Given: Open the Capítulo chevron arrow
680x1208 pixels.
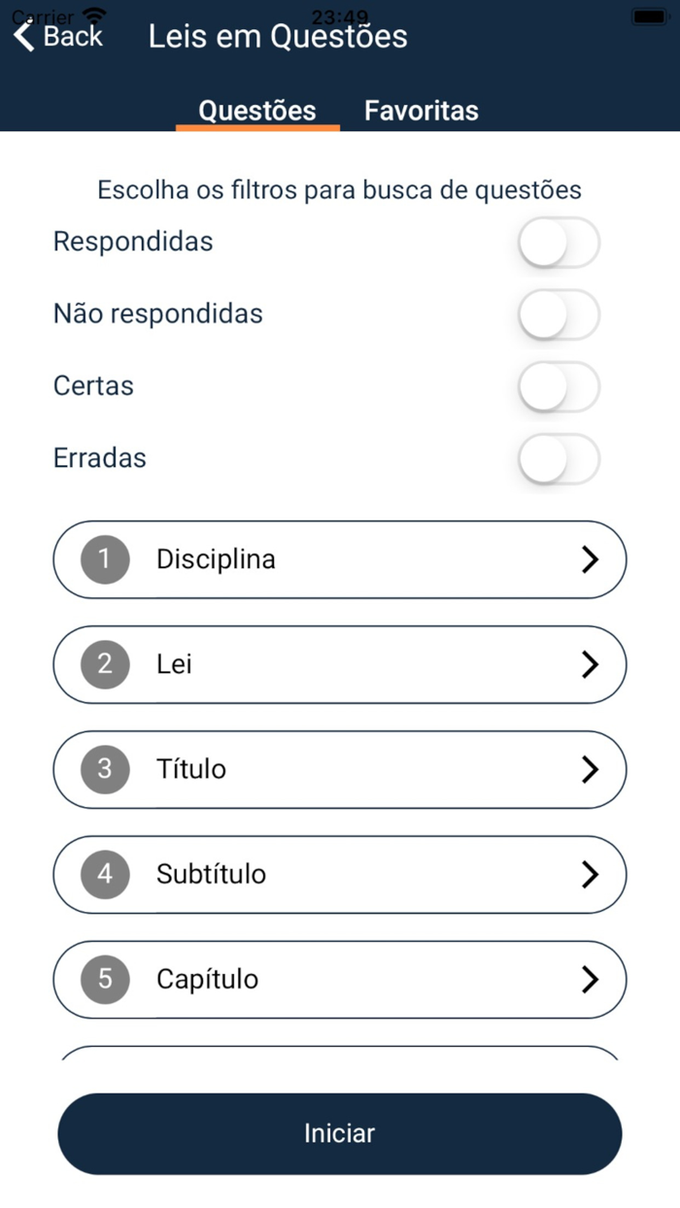Looking at the screenshot, I should (x=591, y=979).
